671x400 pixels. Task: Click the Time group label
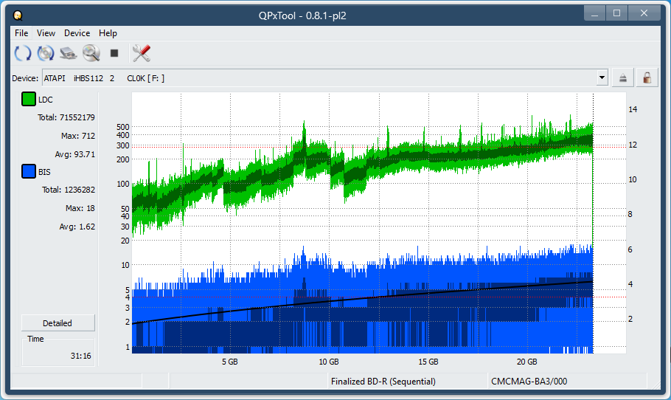pos(35,339)
